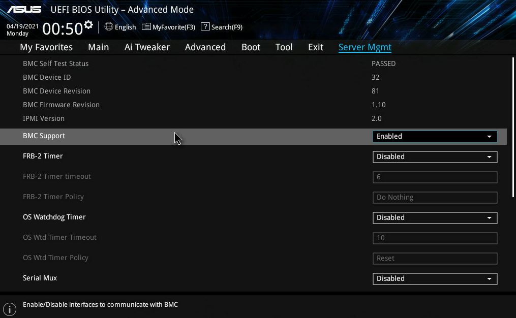516x318 pixels.
Task: Click OS Wtd Timer Policy label
Action: [x=55, y=258]
